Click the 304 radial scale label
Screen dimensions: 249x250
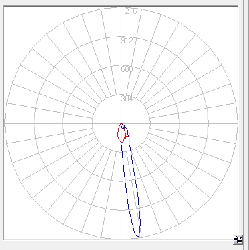tap(127, 99)
